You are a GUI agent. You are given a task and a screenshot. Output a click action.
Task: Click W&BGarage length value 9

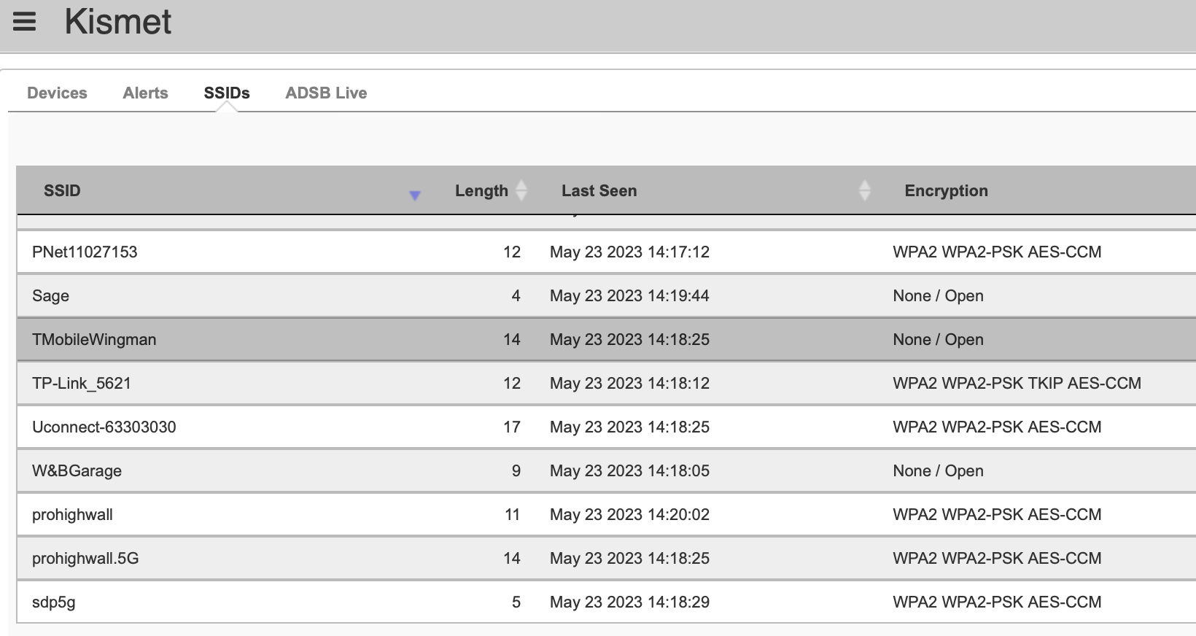coord(516,470)
